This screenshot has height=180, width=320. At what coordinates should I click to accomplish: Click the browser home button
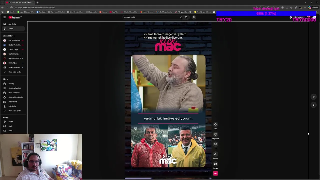(11, 7)
